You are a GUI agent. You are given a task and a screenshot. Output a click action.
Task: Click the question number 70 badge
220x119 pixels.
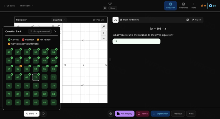coord(116,20)
